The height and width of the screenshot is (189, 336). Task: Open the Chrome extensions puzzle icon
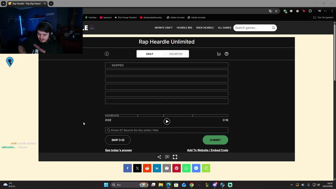coord(310,11)
